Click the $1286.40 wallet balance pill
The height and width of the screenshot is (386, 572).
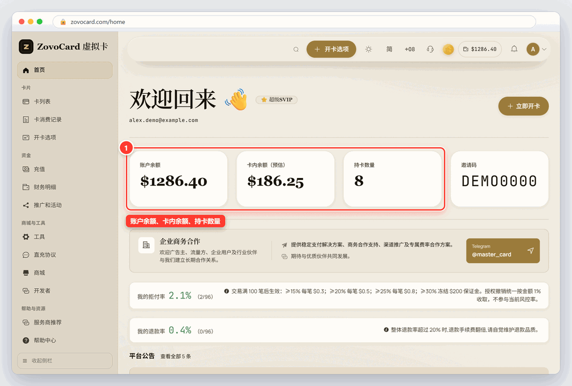click(480, 49)
